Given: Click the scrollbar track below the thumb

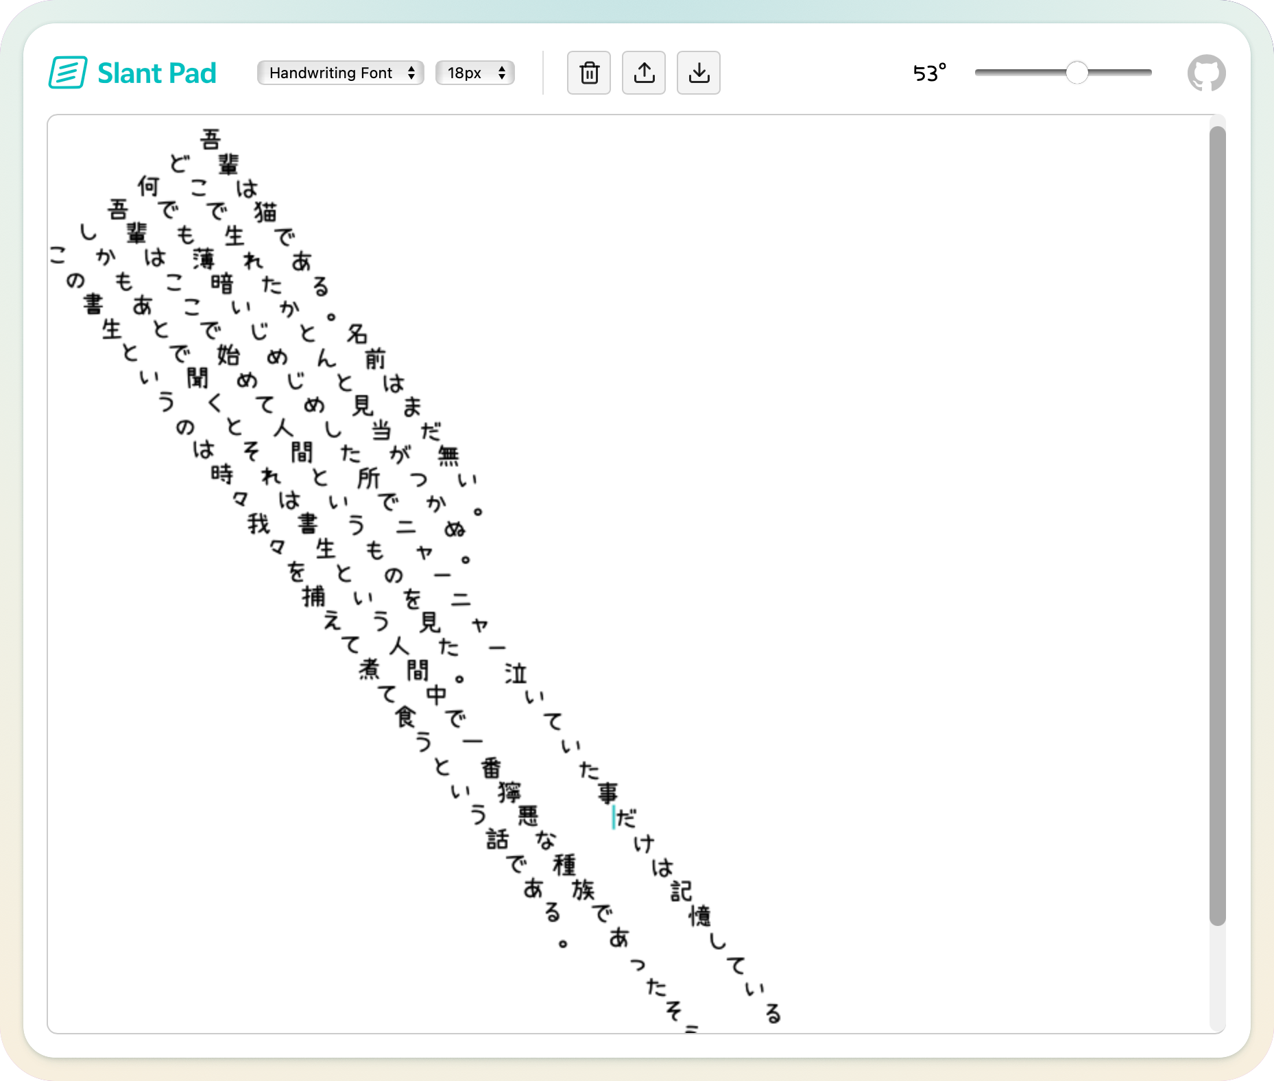Looking at the screenshot, I should coord(1217,981).
